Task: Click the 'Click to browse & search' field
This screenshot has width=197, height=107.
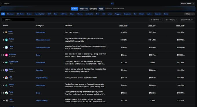Action: click(115, 9)
